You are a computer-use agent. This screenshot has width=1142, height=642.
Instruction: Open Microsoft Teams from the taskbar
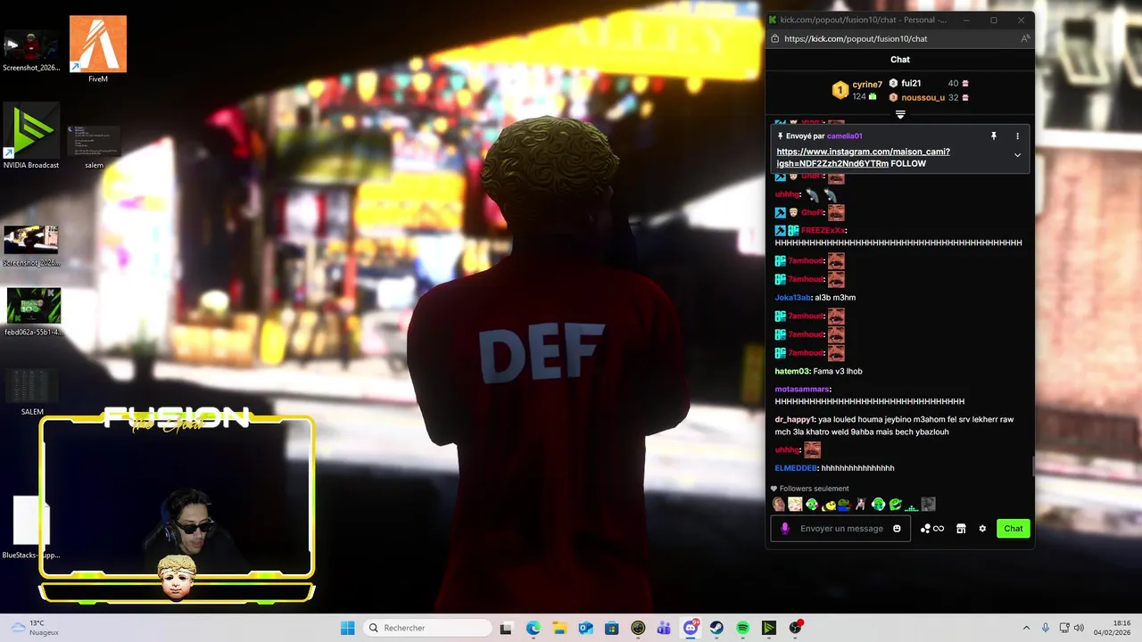(664, 628)
